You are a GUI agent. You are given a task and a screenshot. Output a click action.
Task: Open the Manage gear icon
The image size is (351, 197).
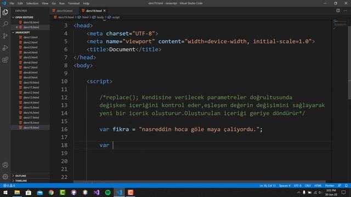click(5, 177)
